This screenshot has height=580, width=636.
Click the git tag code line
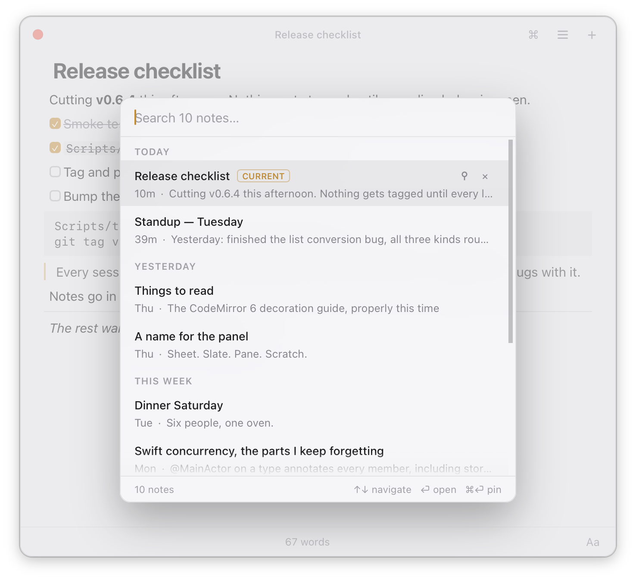tap(86, 242)
